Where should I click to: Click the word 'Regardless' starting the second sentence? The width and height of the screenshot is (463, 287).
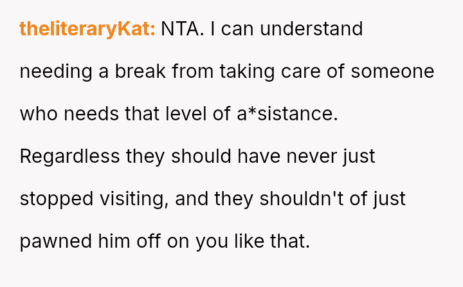70,156
